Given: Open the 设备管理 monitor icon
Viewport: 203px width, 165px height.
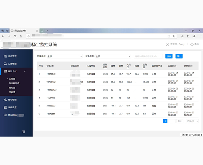Looking at the screenshot, I should point(5,64).
